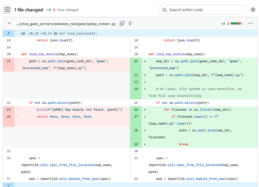Screen dimensions: 259x187
Task: Open diff view settings gear
Action: [x=253, y=10]
